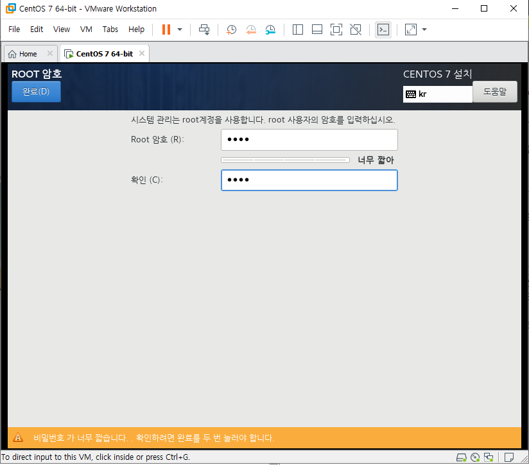The height and width of the screenshot is (465, 529).
Task: Click the '너무 짧아' strength label
Action: tap(376, 160)
